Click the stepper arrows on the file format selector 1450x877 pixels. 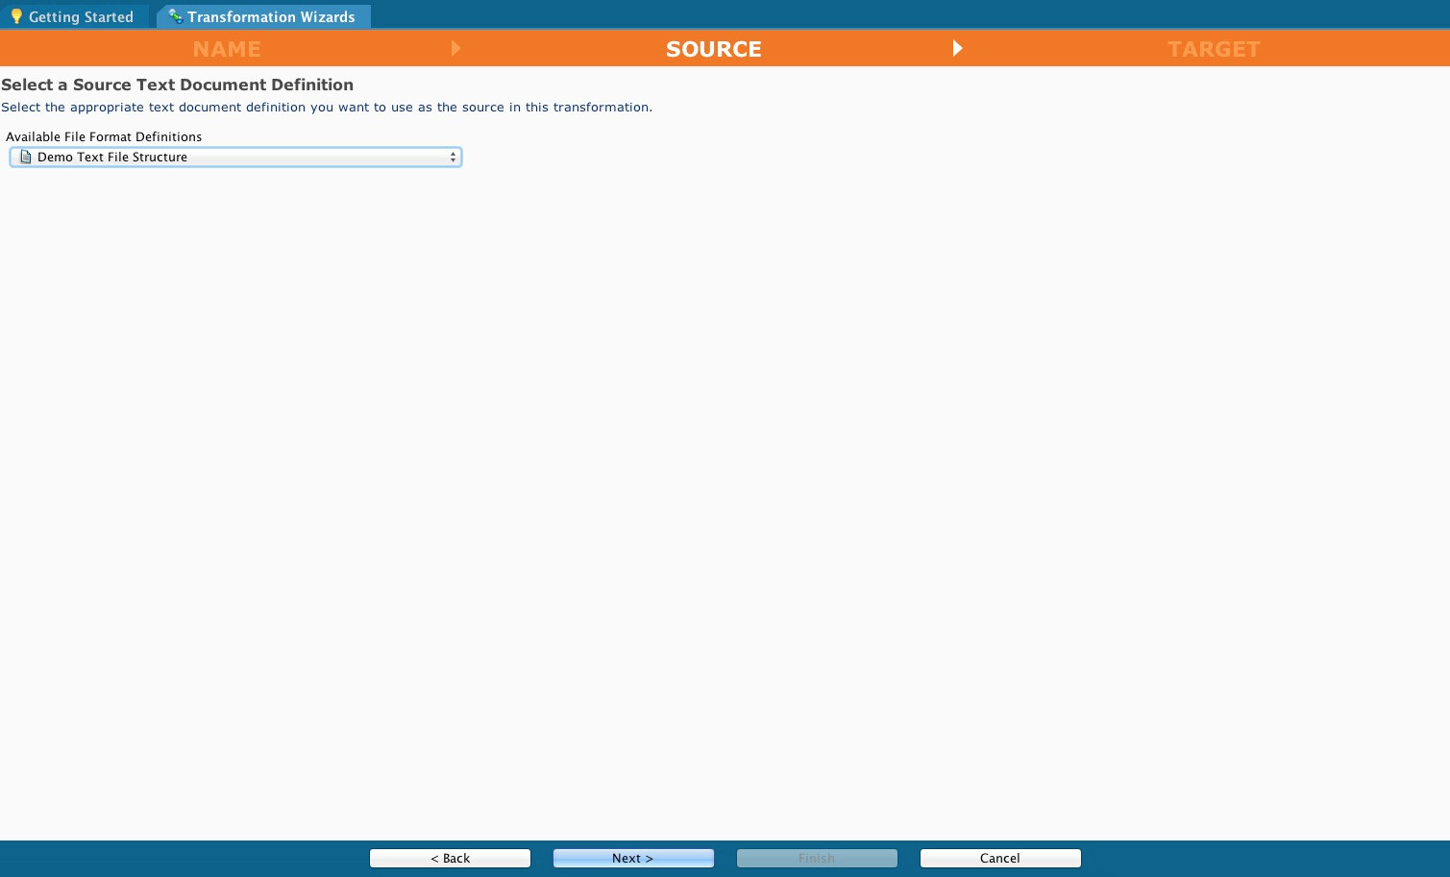[452, 157]
